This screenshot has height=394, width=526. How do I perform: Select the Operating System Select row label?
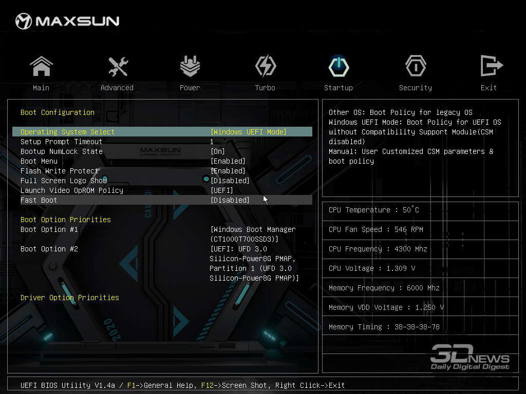pos(67,132)
